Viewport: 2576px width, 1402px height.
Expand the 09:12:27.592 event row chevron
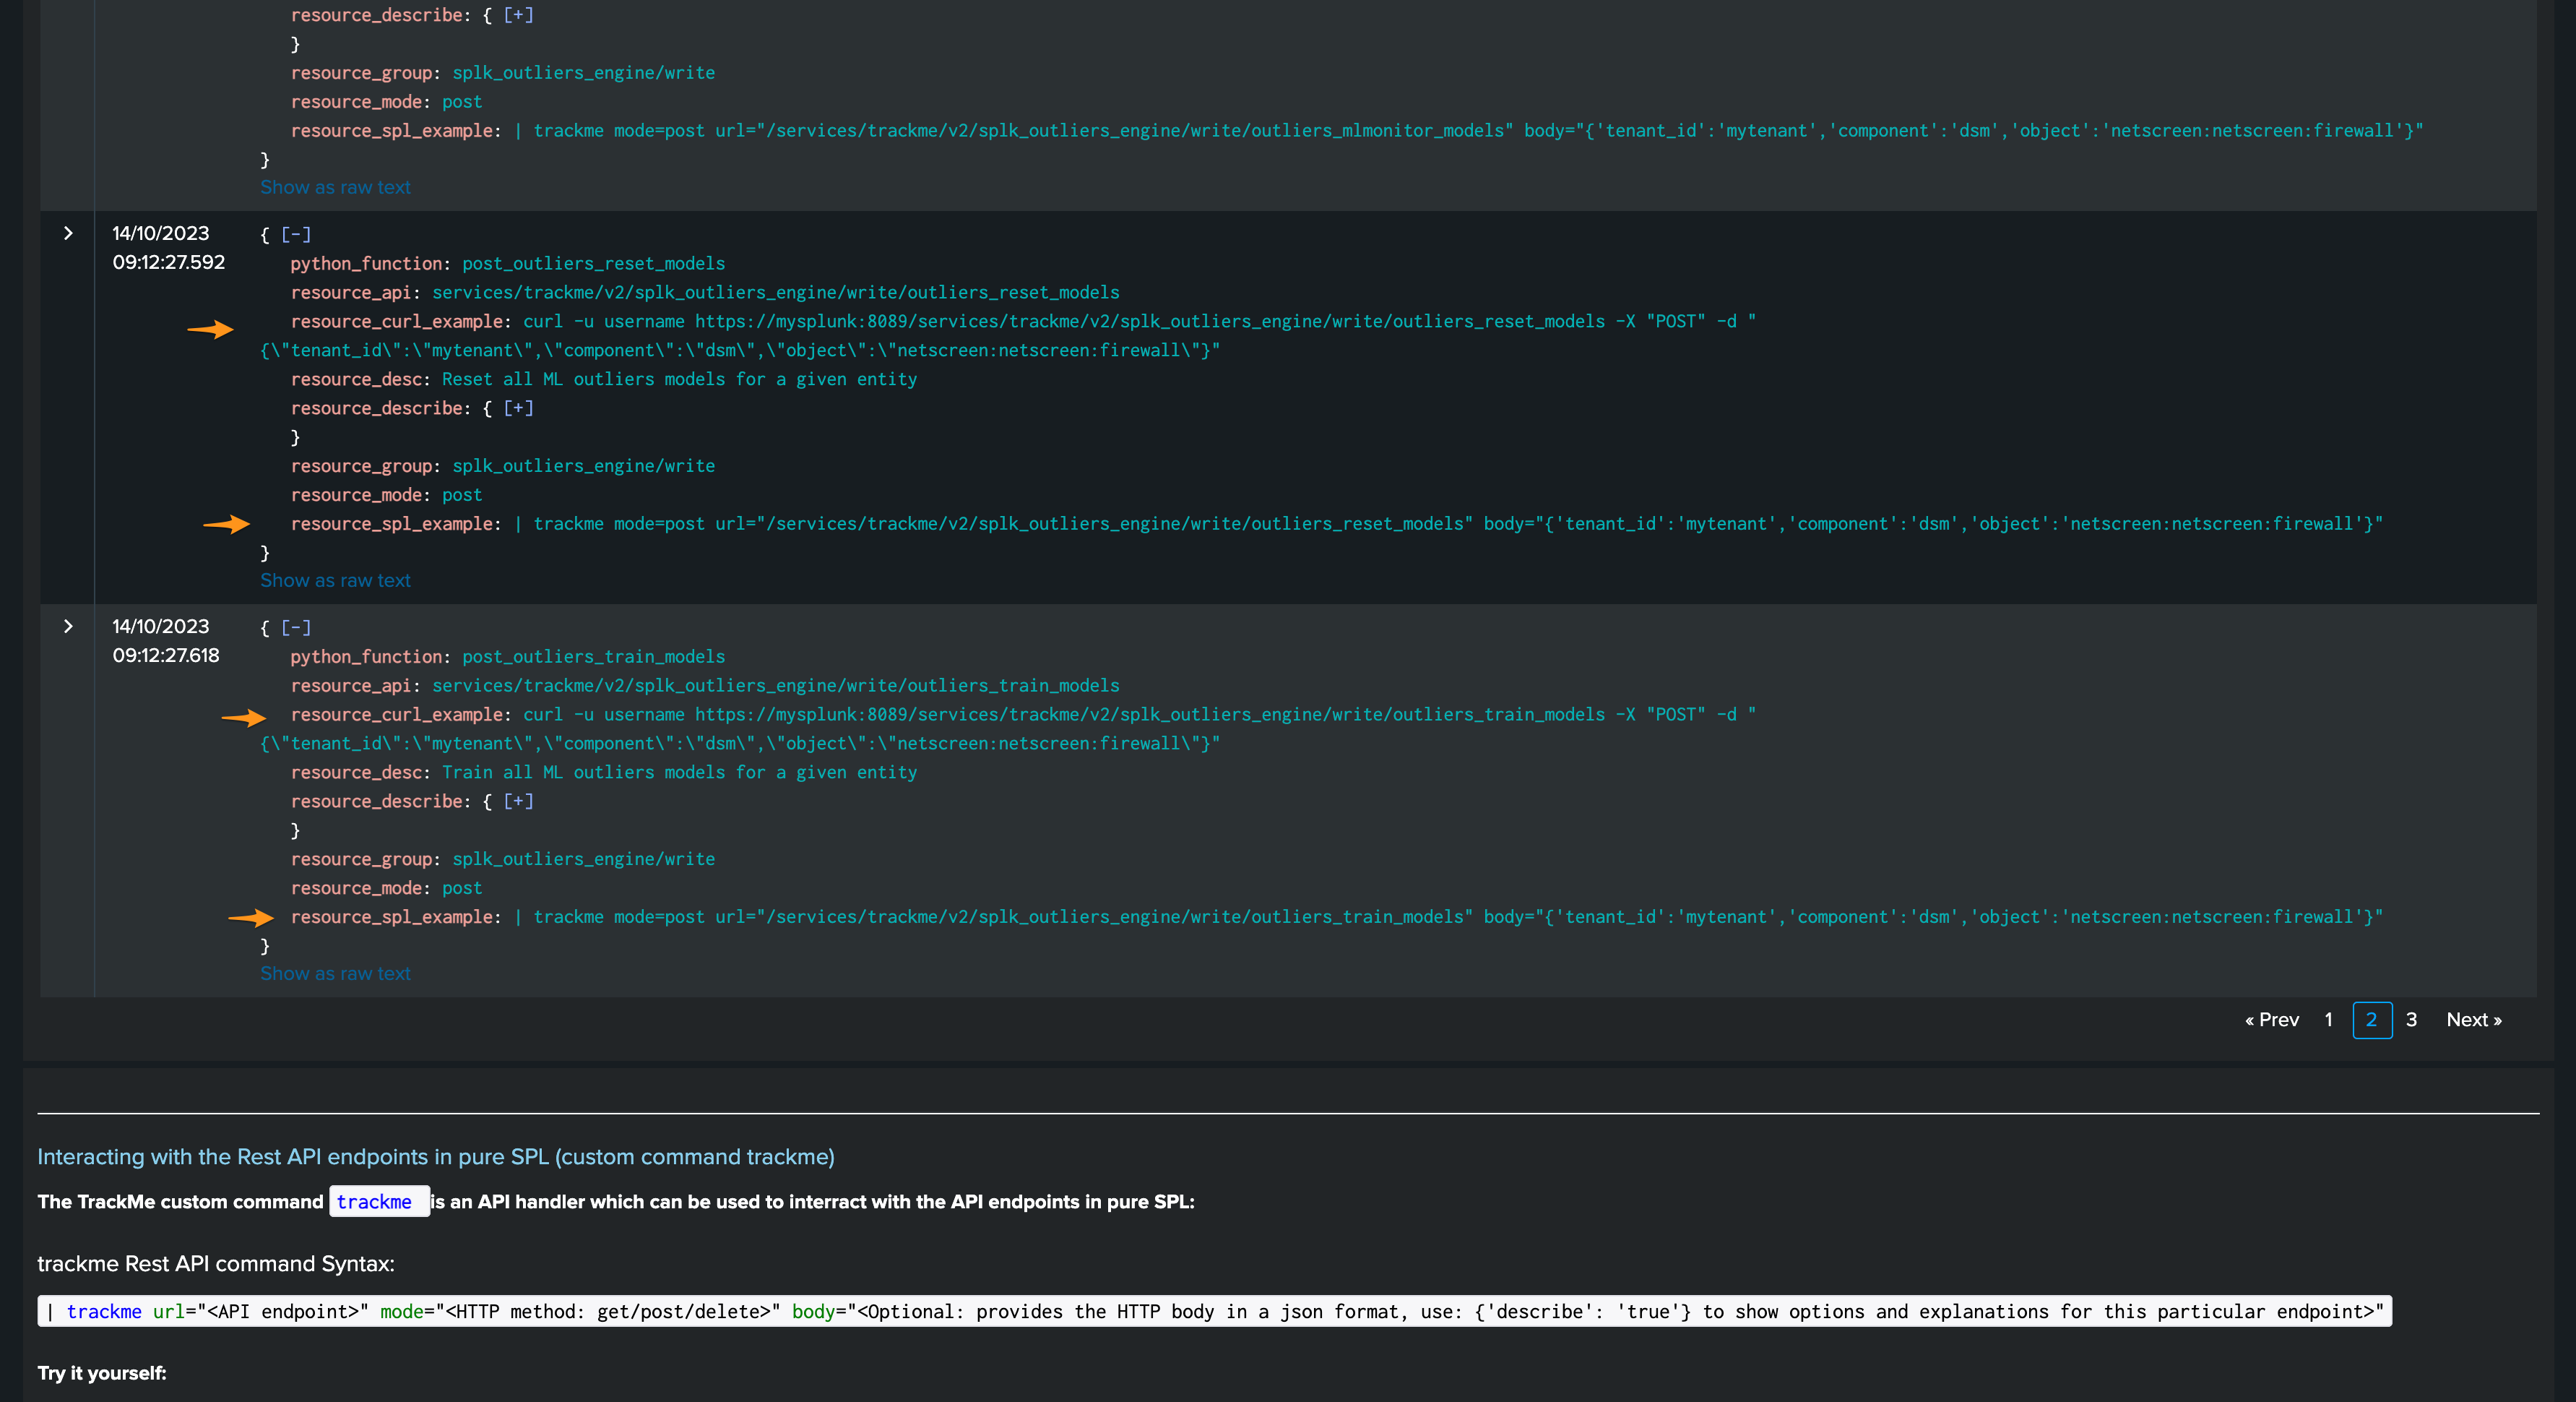point(68,233)
